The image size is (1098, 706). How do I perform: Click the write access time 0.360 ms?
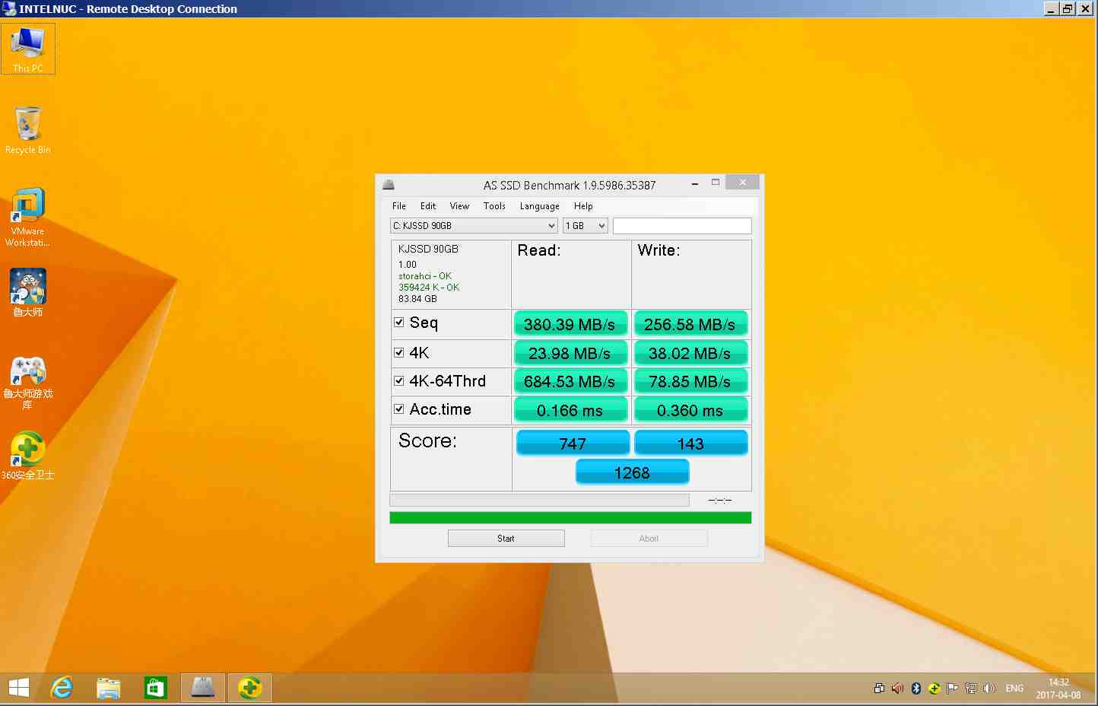[x=690, y=410]
